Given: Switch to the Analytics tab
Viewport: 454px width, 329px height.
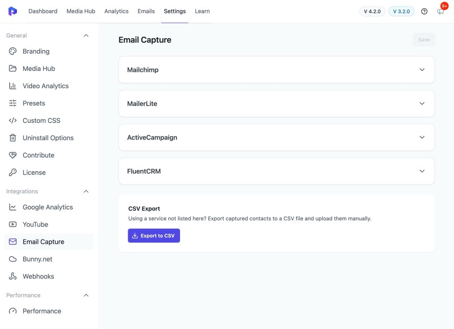Looking at the screenshot, I should (117, 11).
